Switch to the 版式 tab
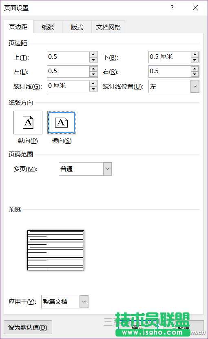This screenshot has height=339, width=208. pos(77,27)
